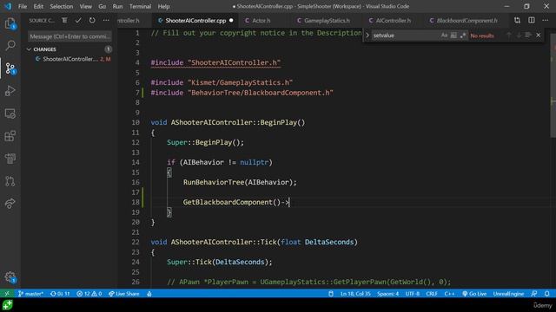Click the editor vertical scrollbar
Viewport: 556px width, 312px height.
[x=553, y=85]
